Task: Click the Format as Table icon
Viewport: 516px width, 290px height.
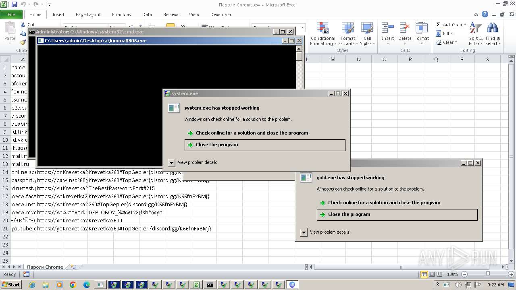Action: (347, 28)
